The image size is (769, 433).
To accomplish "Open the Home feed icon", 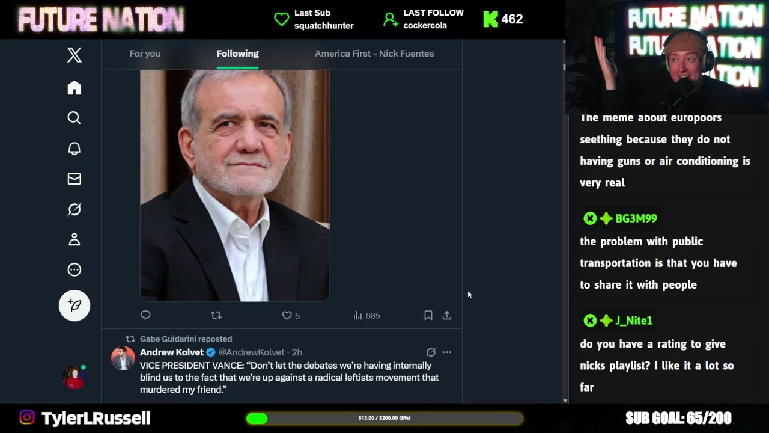I will click(74, 88).
